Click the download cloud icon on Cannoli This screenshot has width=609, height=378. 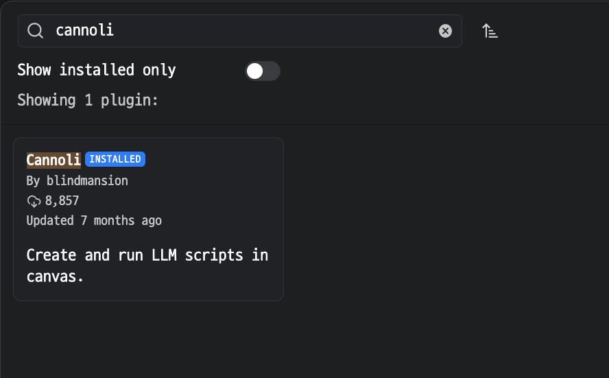[34, 201]
